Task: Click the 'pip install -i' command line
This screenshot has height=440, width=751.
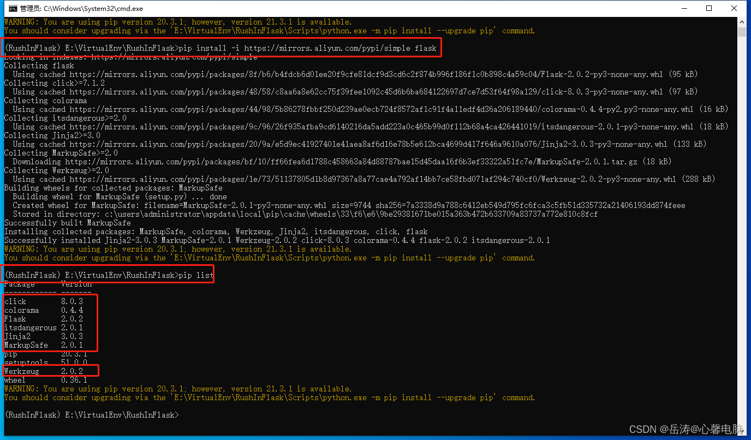Action: (x=220, y=48)
